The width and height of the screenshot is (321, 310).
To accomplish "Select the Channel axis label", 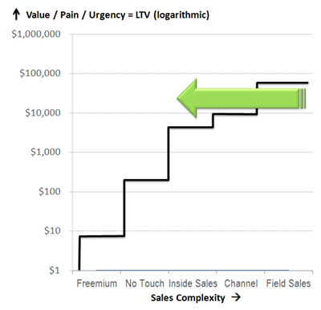I will coord(241,283).
